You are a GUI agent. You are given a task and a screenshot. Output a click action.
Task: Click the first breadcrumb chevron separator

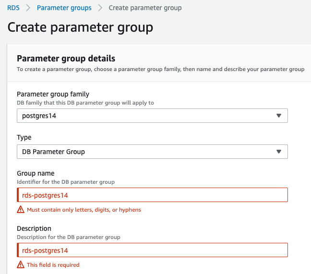click(x=28, y=8)
